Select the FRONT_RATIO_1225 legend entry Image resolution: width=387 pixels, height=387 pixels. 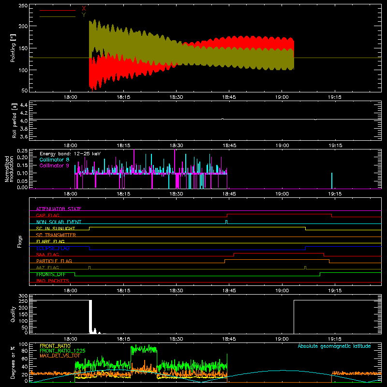[62, 351]
